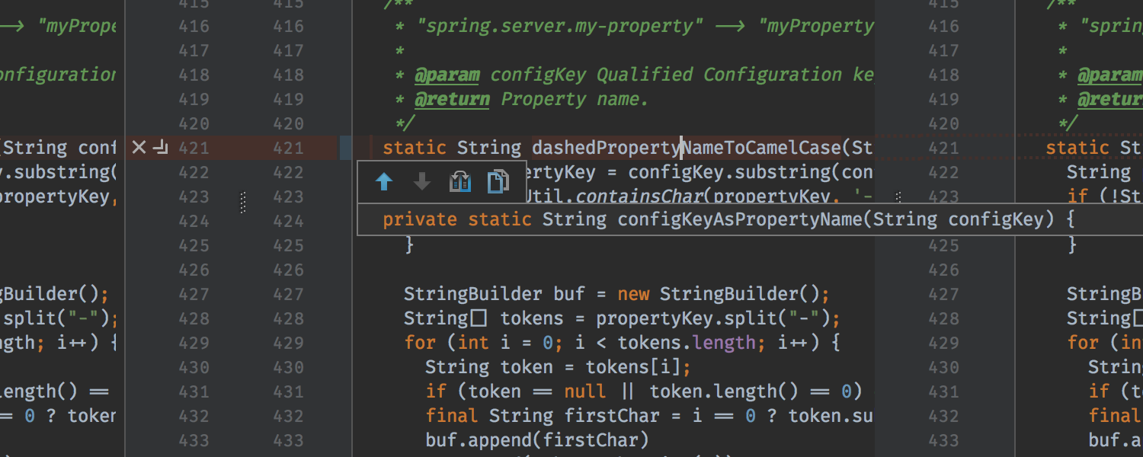Viewport: 1143px width, 457px height.
Task: Click the line 'String token = tokens[i];'
Action: pos(558,367)
